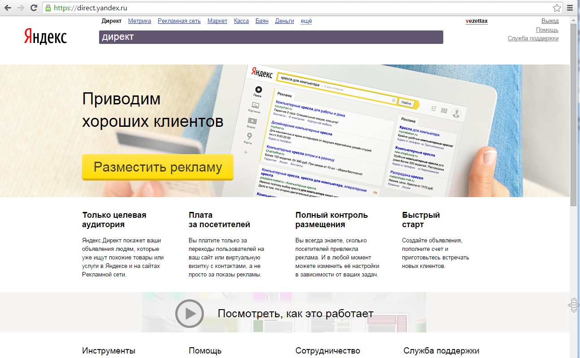Open the Касса service link
The height and width of the screenshot is (358, 580).
[x=241, y=21]
